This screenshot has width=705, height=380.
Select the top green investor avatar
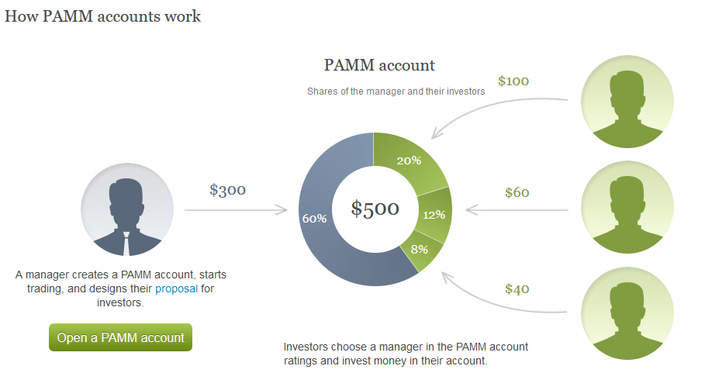coord(627,102)
